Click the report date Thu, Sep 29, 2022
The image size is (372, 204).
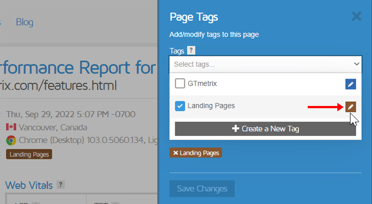71,114
